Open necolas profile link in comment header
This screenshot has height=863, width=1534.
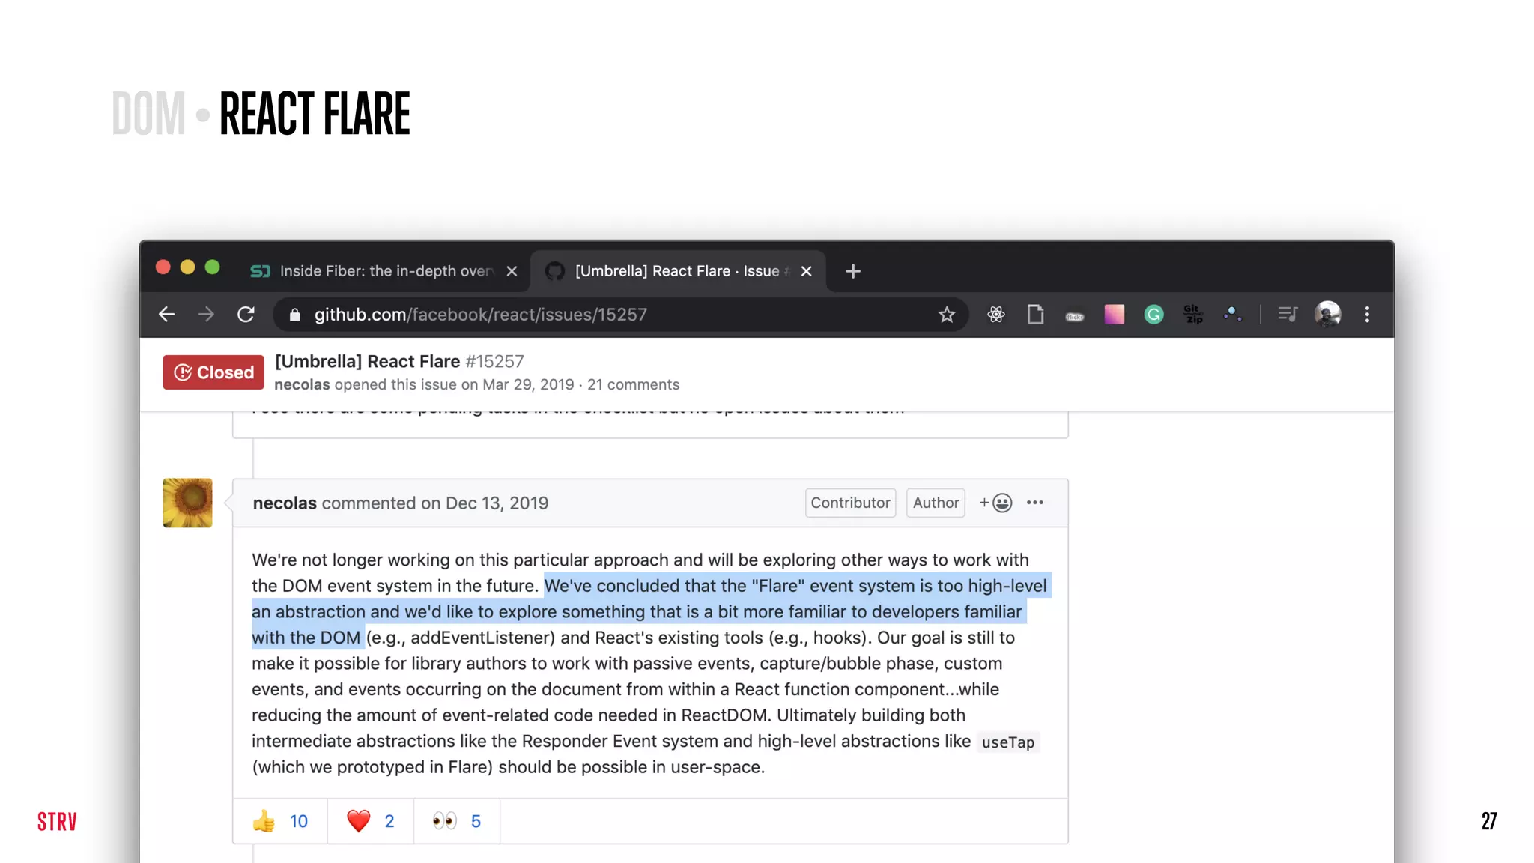click(285, 503)
